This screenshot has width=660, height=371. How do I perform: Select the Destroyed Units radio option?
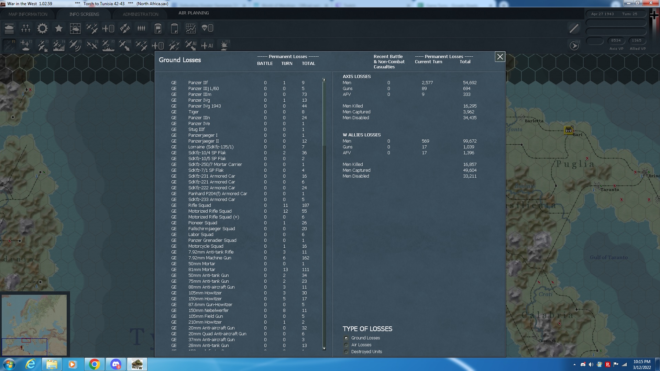pos(346,351)
